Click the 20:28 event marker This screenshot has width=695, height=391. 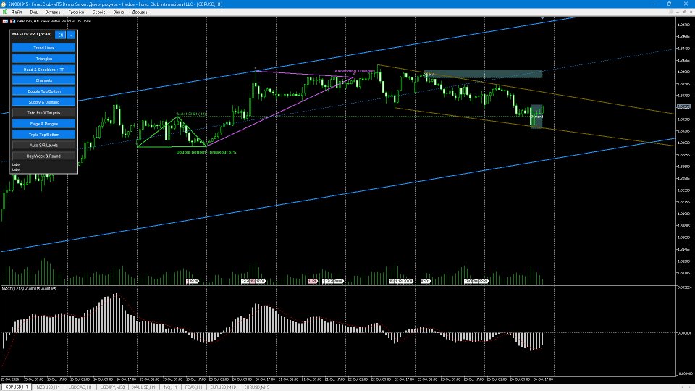[193, 281]
